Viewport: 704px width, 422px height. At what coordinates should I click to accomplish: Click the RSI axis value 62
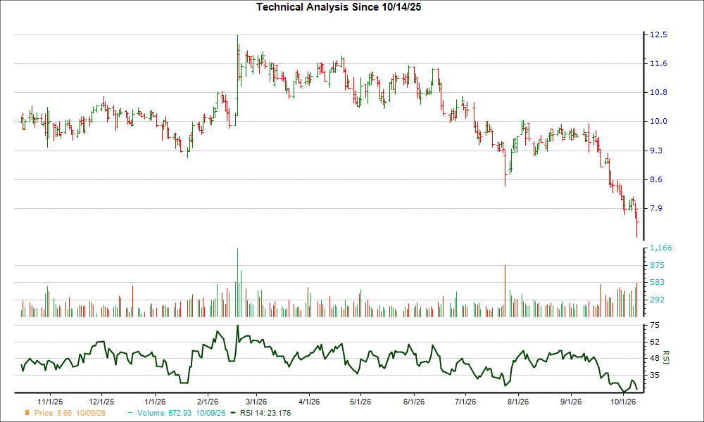tap(655, 343)
